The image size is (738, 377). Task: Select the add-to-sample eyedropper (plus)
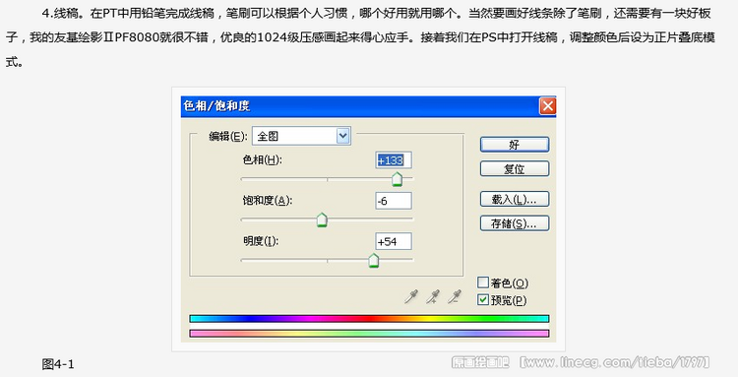pos(433,296)
